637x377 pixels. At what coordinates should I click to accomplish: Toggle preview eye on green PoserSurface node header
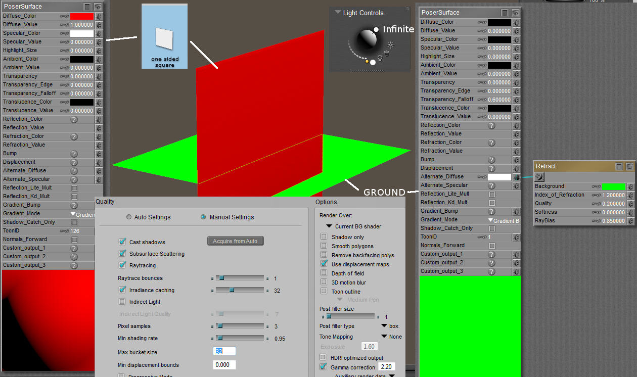click(515, 13)
